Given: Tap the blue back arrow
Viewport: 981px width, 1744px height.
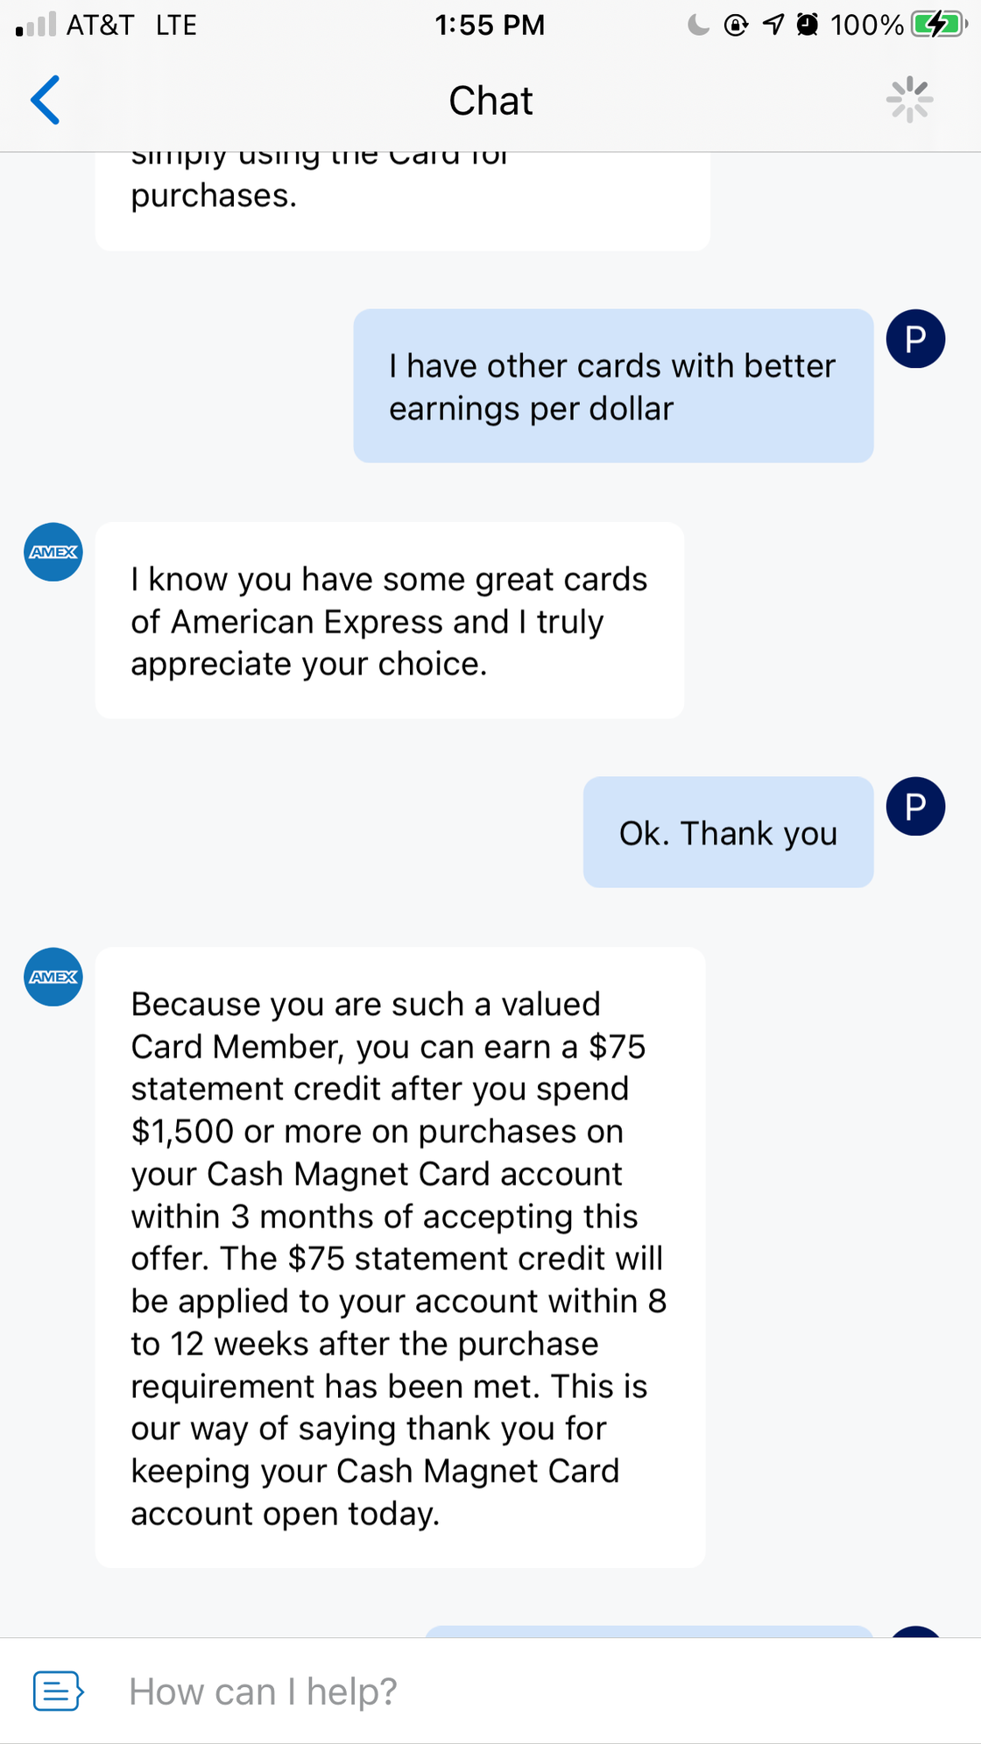Looking at the screenshot, I should pos(46,100).
